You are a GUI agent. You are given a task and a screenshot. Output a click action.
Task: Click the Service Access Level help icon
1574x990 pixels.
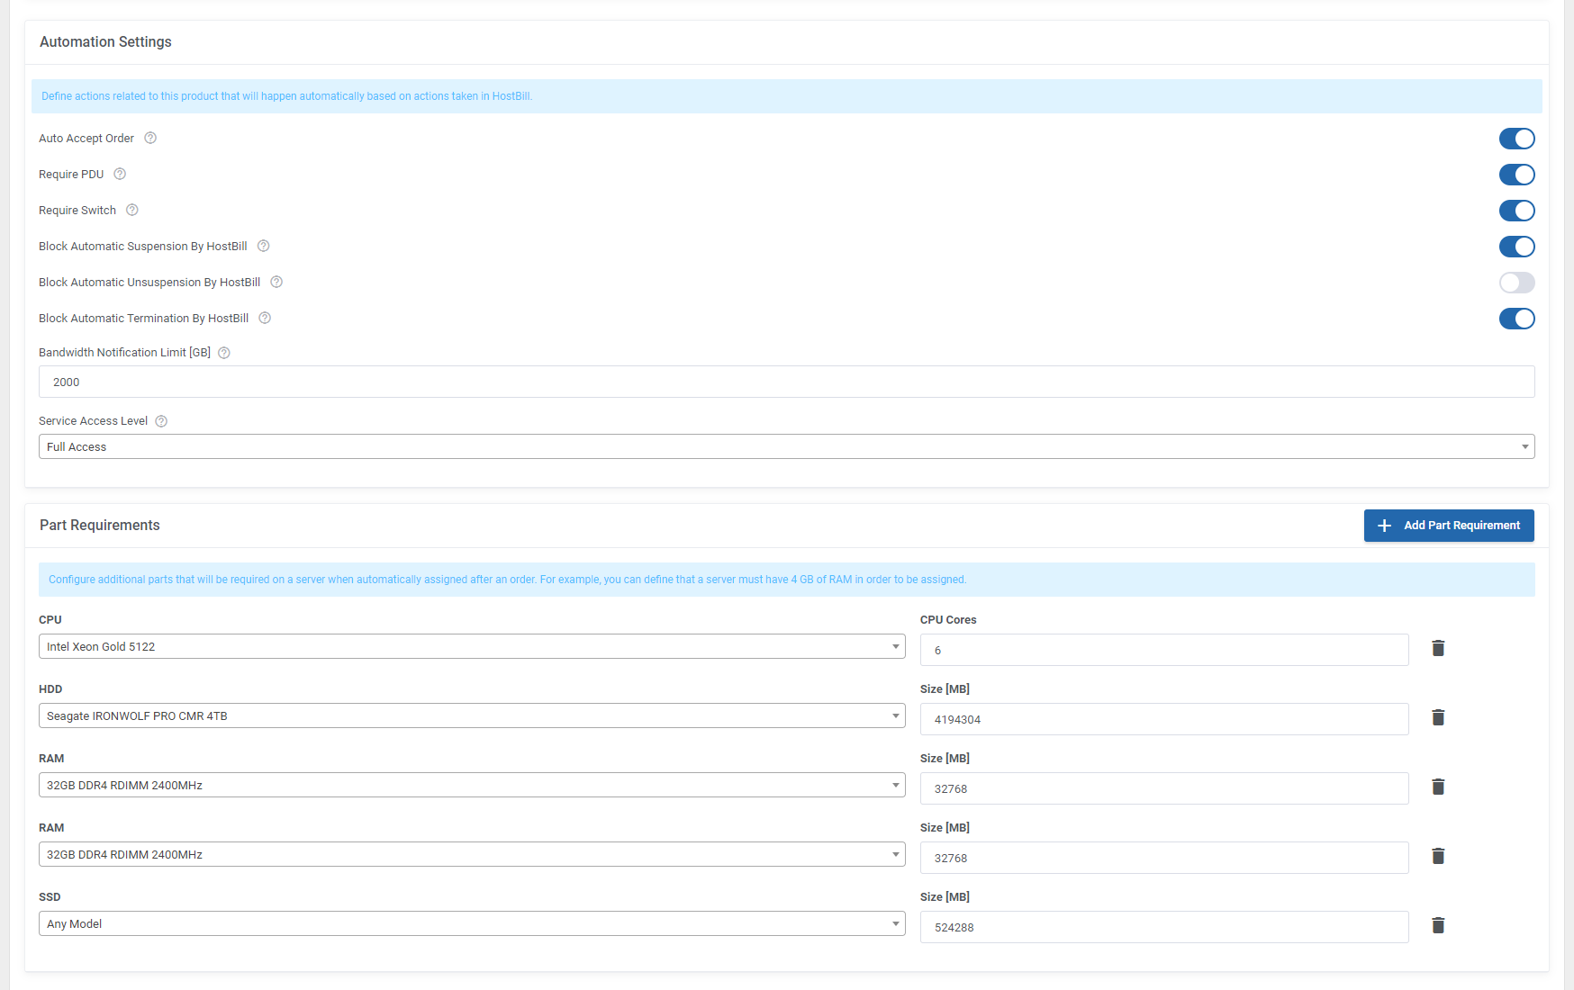160,420
